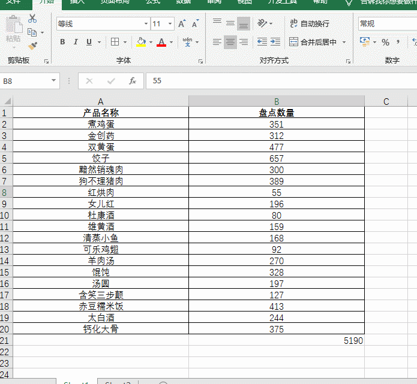Image resolution: width=417 pixels, height=384 pixels.
Task: Click cell containing 可乐鸡翅
Action: coord(101,249)
